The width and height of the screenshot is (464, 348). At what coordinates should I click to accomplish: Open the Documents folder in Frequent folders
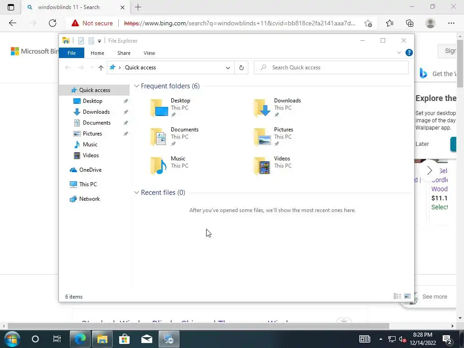[x=174, y=137]
